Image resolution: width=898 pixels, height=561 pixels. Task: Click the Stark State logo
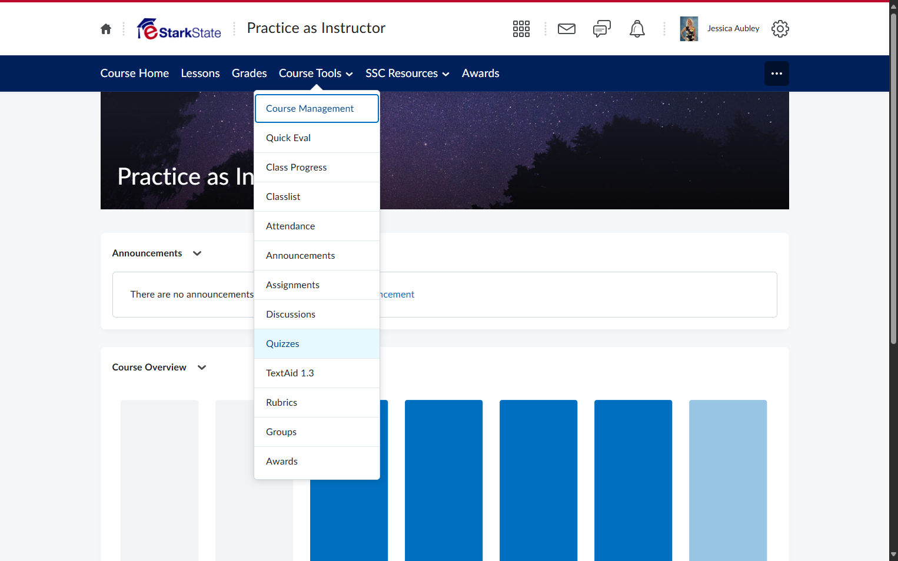pos(179,29)
